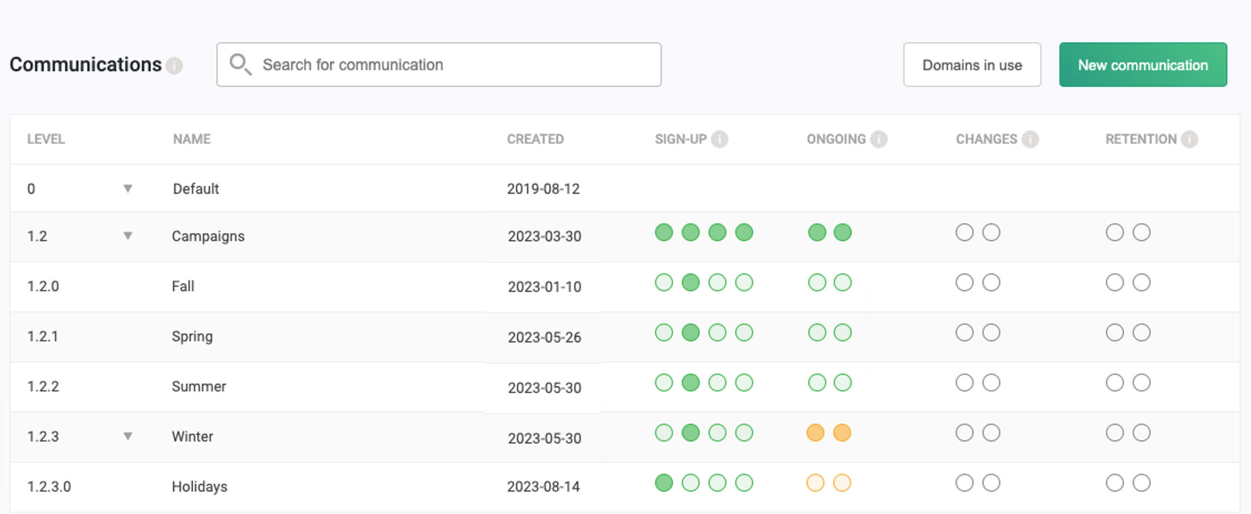1251x514 pixels.
Task: Click first sign-up dot in Holidays row
Action: (664, 483)
